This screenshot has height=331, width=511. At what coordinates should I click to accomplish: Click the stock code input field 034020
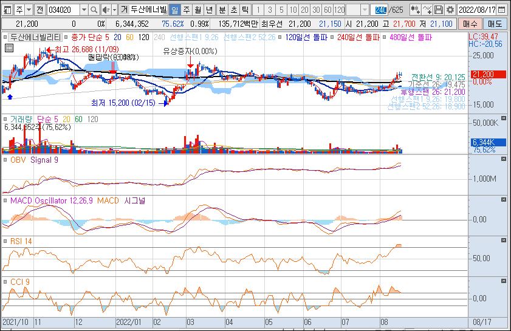[64, 10]
